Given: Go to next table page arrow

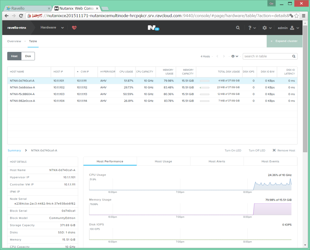Looking at the screenshot, I should point(224,56).
